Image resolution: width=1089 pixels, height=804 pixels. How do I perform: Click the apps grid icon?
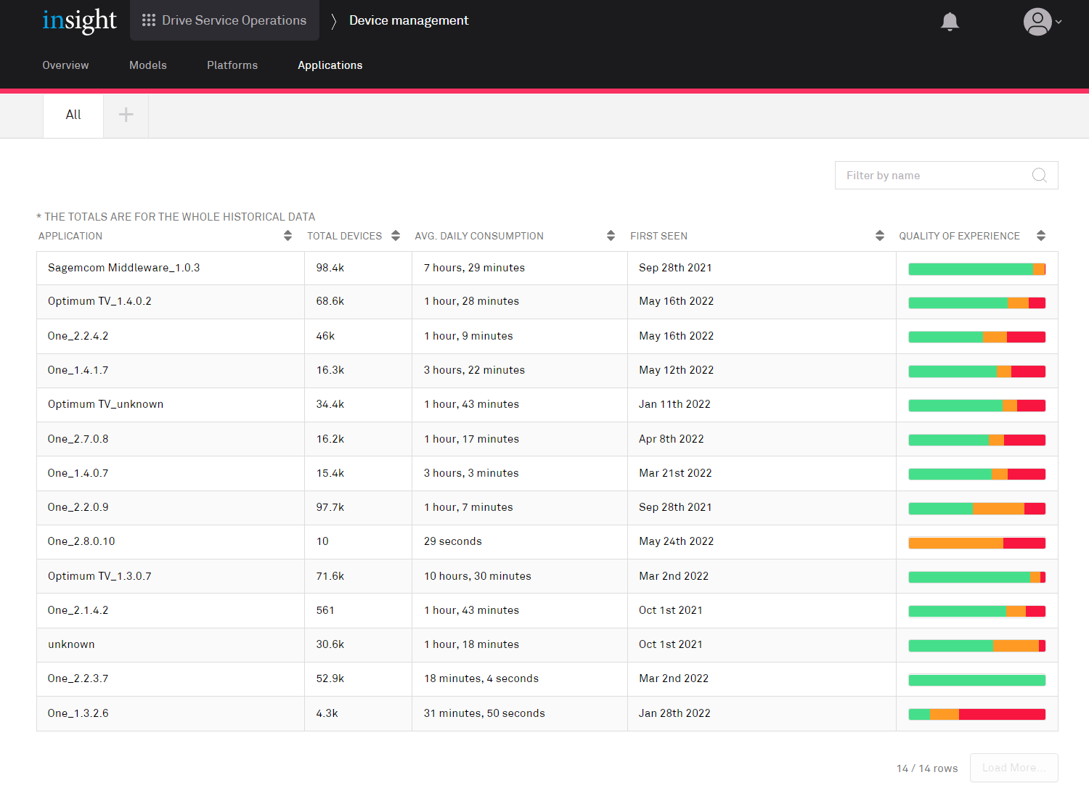(x=149, y=20)
